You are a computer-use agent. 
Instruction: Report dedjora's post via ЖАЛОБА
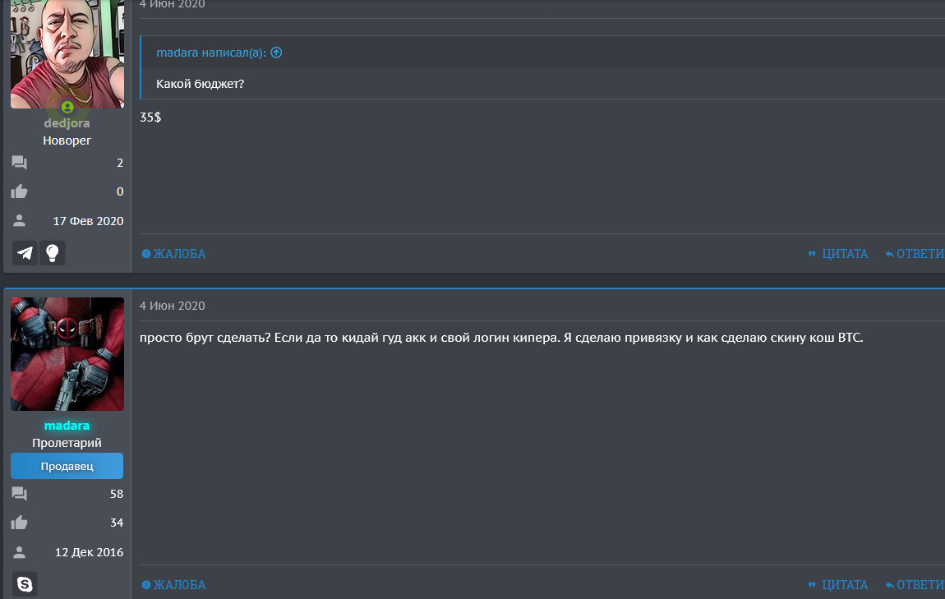173,254
